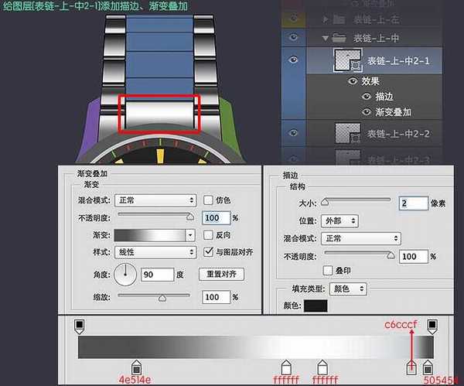Hide the 描边 stroke effect eye icon
The width and height of the screenshot is (464, 386).
click(367, 97)
